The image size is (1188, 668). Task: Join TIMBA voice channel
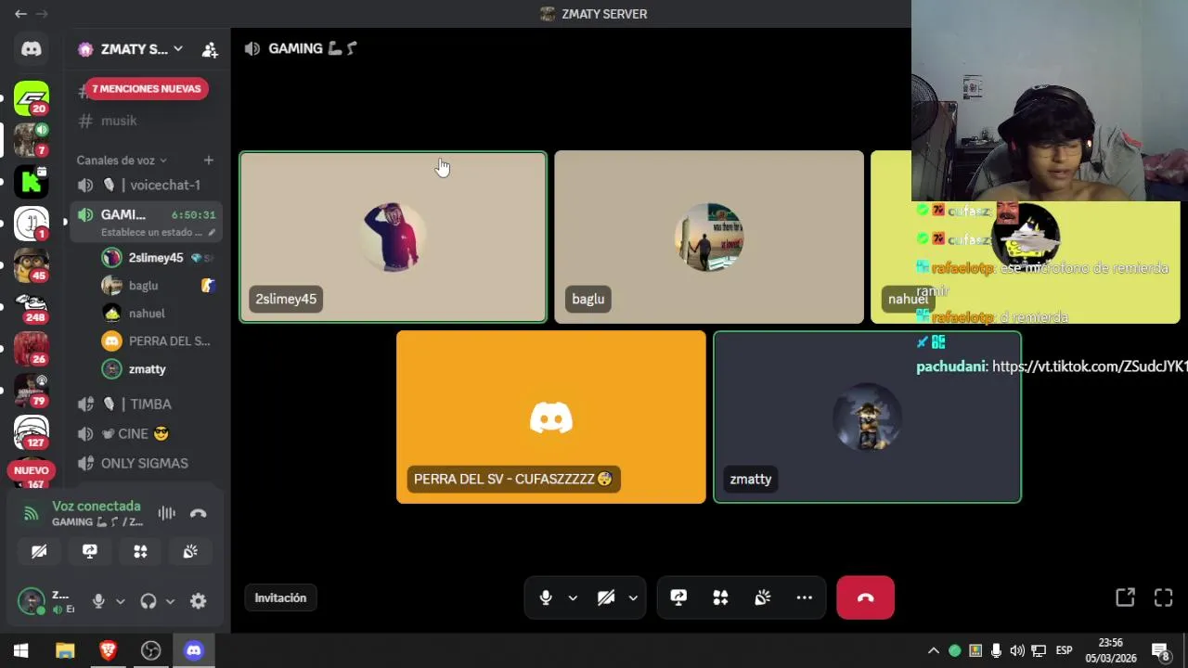[x=147, y=404]
